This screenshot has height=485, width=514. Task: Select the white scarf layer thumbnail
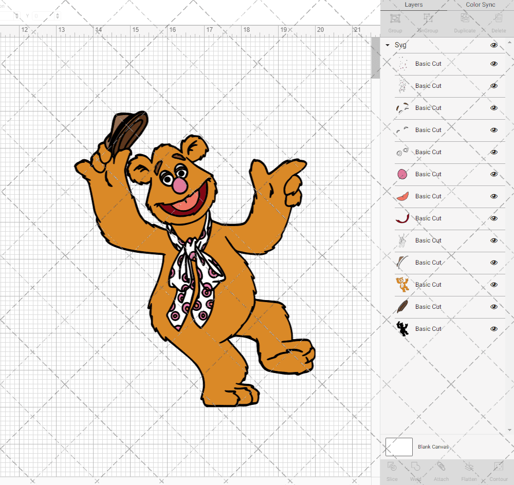pyautogui.click(x=402, y=240)
